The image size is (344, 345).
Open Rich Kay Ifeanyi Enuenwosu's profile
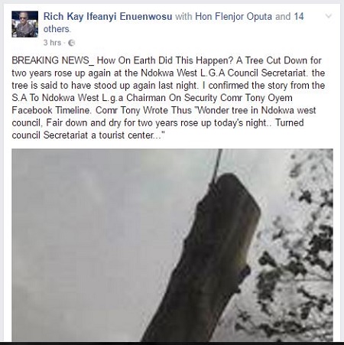point(108,17)
